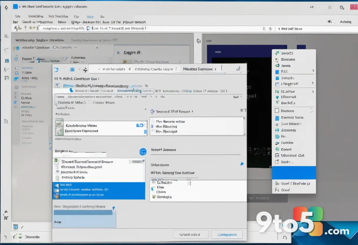Expand submenu arrow on 'R1L' context menu row
The image size is (358, 245).
tap(313, 71)
